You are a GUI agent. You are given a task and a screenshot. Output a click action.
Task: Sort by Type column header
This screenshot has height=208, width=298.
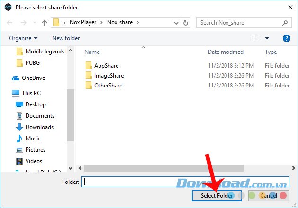tap(271, 52)
